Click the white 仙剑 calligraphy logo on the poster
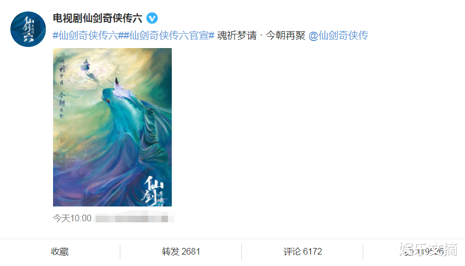465x266 pixels. pyautogui.click(x=153, y=191)
